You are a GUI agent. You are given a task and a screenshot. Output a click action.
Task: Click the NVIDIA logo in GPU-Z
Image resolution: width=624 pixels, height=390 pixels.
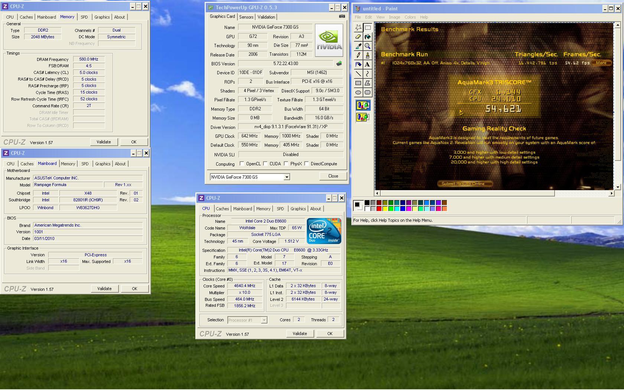click(329, 40)
